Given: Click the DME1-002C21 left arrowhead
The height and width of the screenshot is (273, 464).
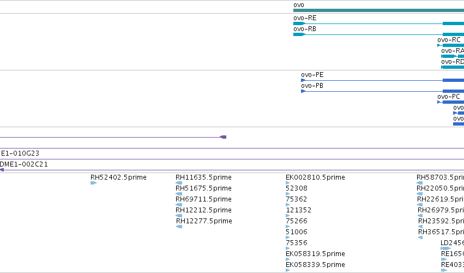Looking at the screenshot, I should [2, 170].
